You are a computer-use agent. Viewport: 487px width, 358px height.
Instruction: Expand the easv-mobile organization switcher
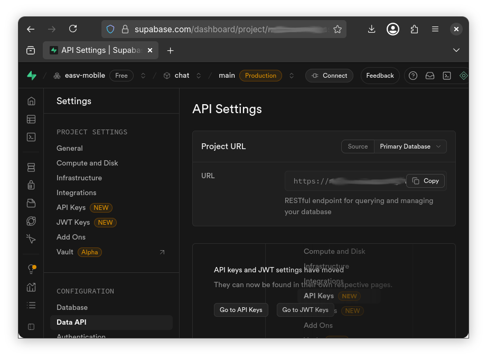pos(143,76)
